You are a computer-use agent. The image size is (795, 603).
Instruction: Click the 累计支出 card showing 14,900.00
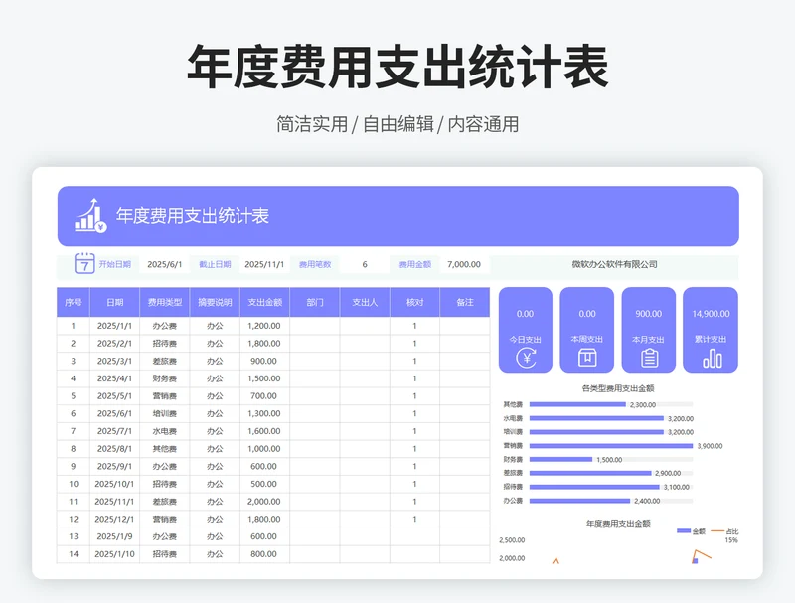point(711,330)
